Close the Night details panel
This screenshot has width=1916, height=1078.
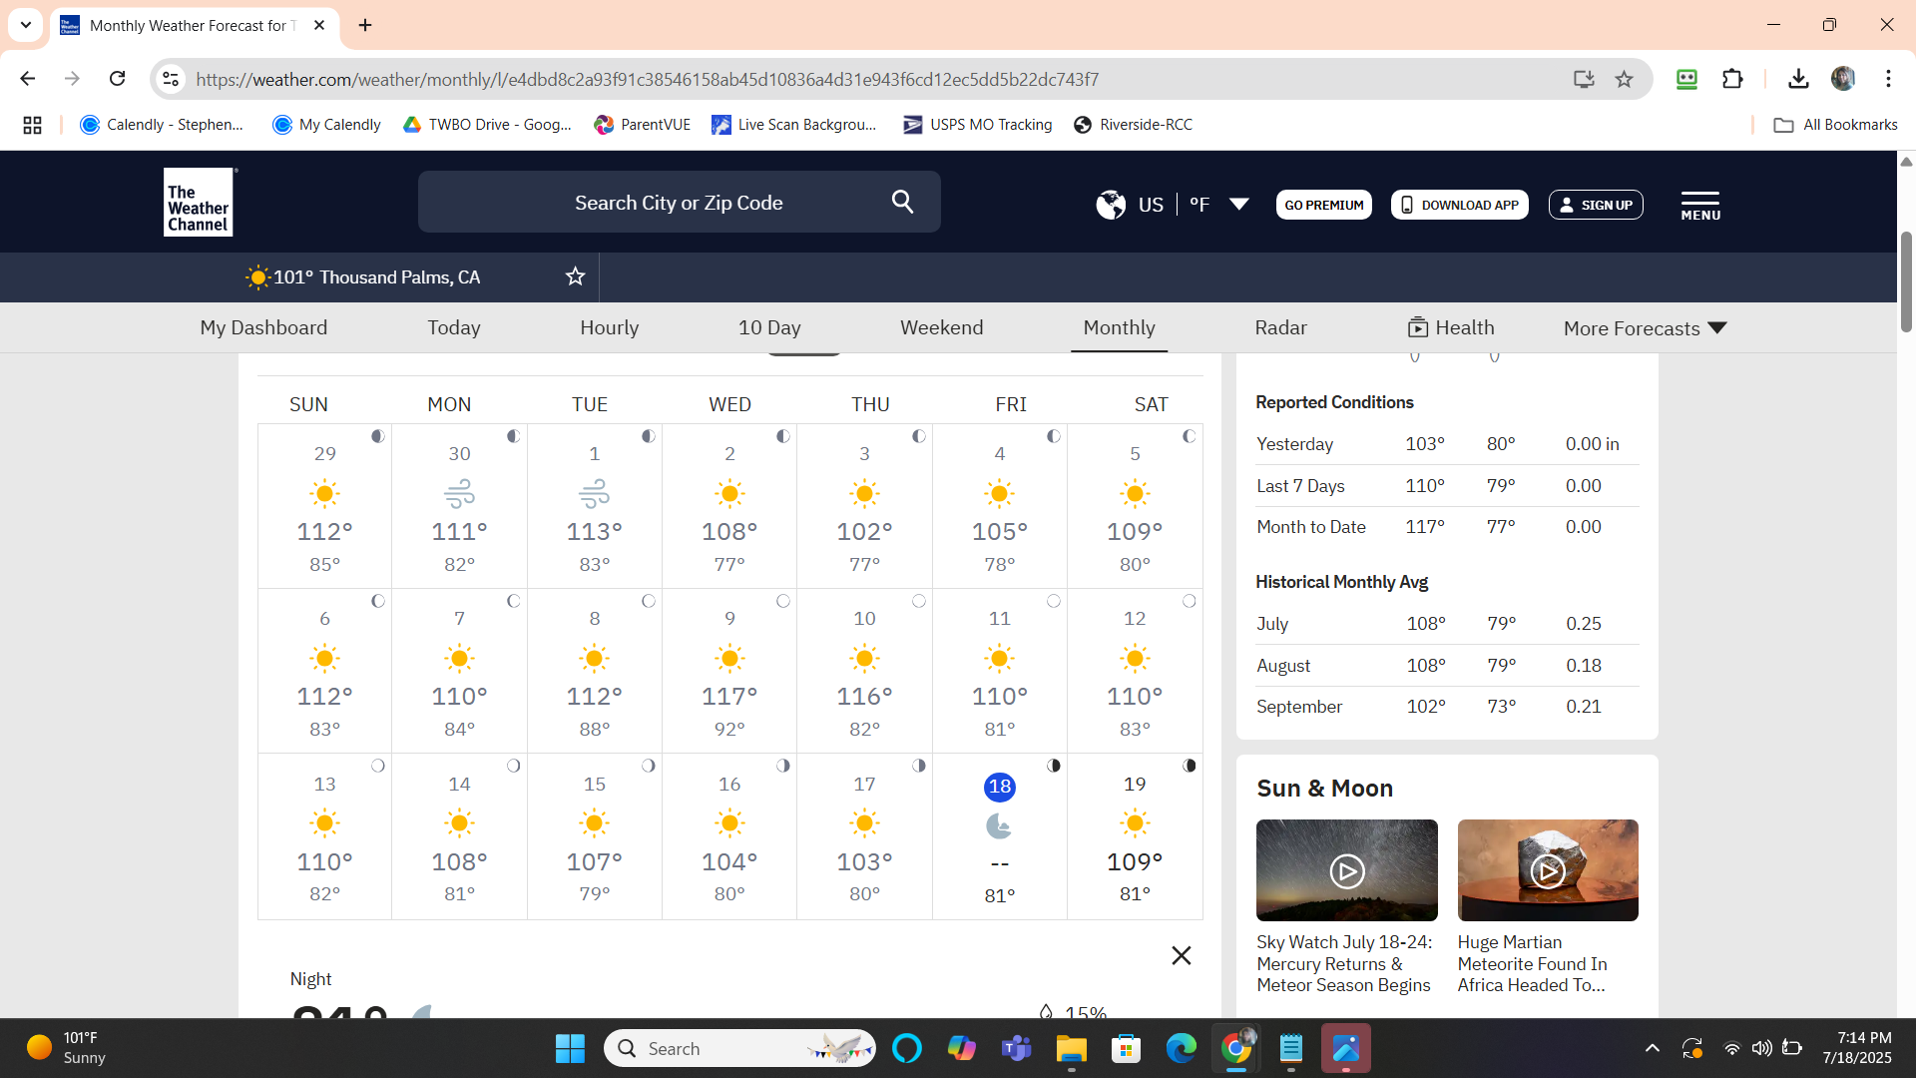pos(1181,955)
